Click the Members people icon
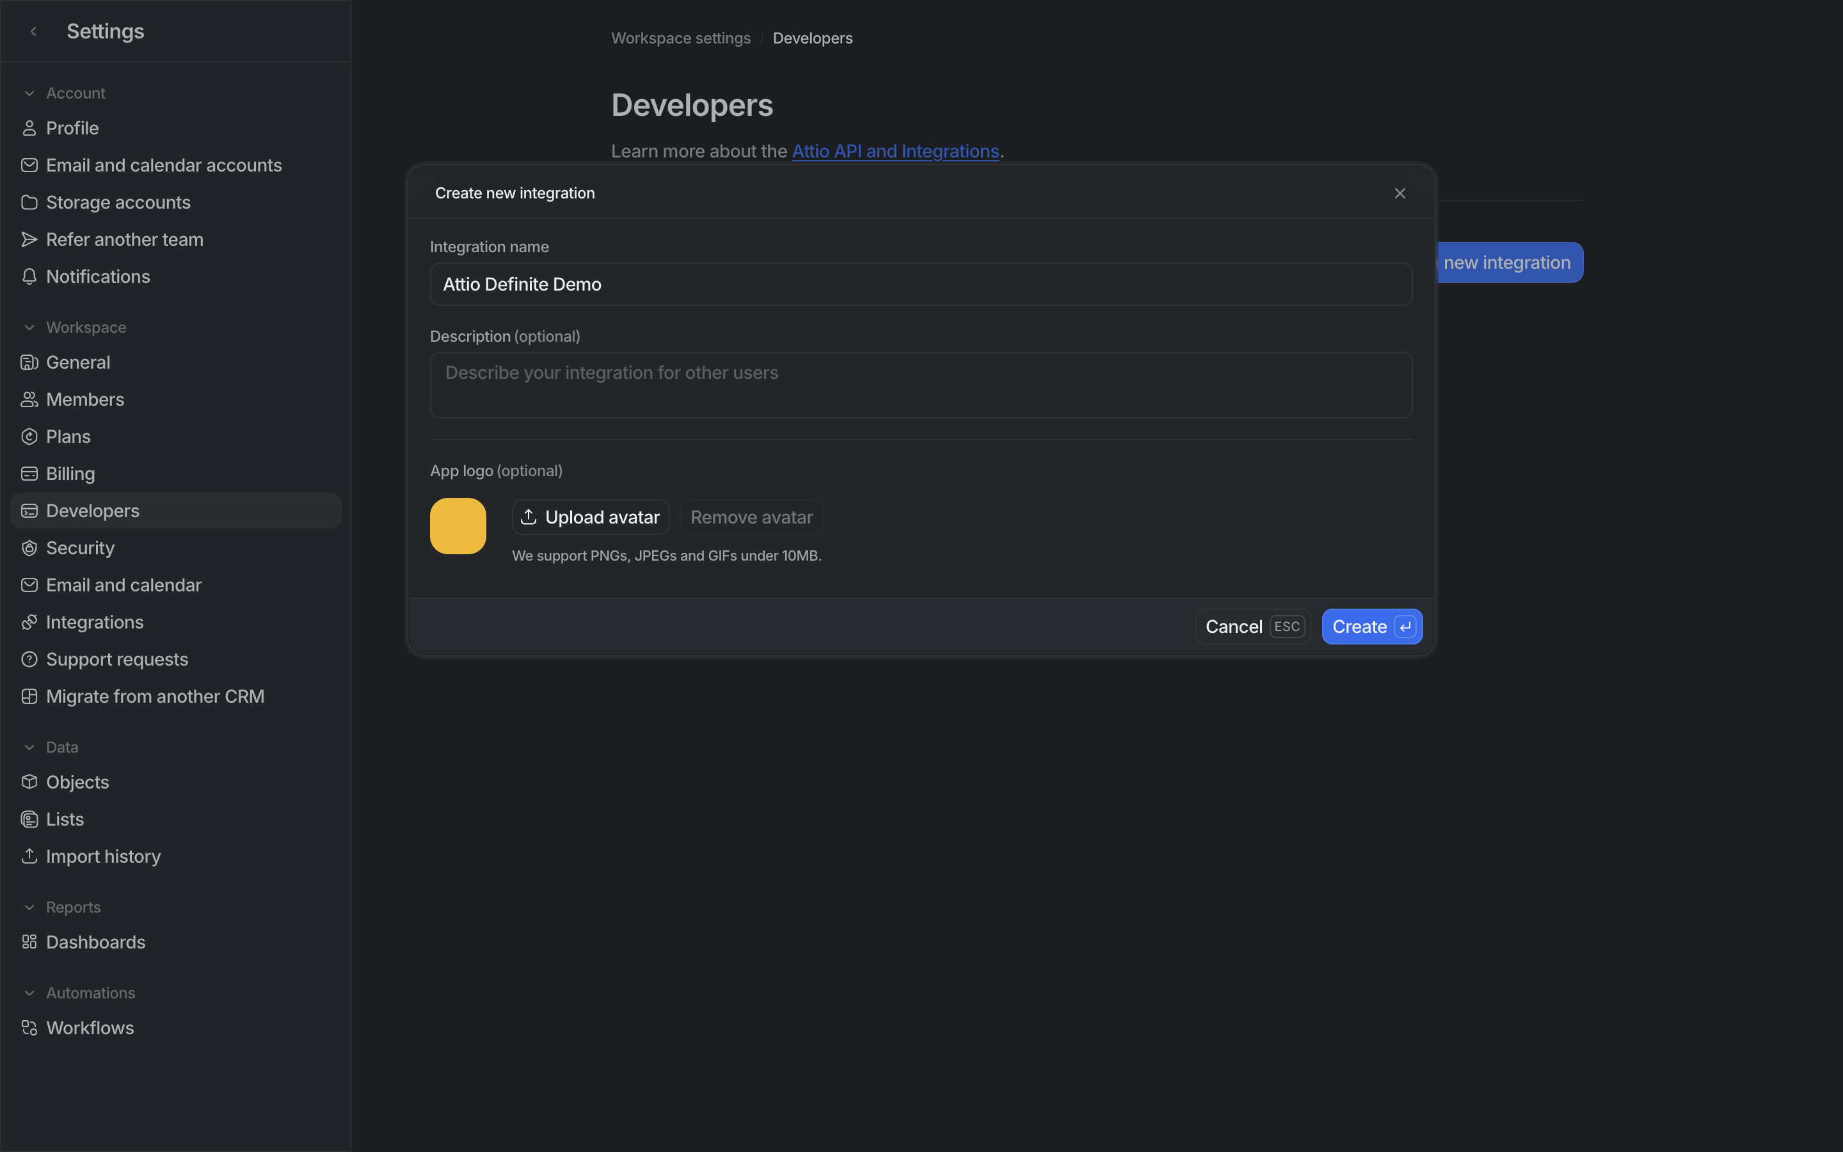Viewport: 1843px width, 1152px height. pos(29,399)
